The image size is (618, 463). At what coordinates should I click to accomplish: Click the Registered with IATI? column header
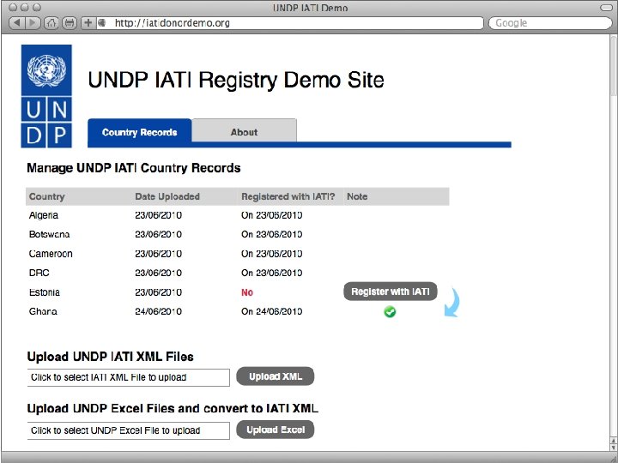(288, 196)
